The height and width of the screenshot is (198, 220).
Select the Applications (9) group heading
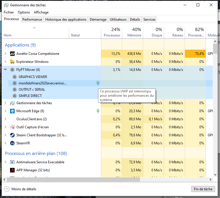(20, 45)
